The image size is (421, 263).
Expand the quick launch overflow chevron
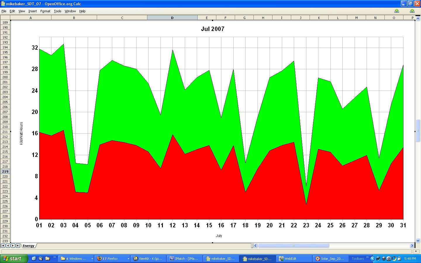coord(54,257)
